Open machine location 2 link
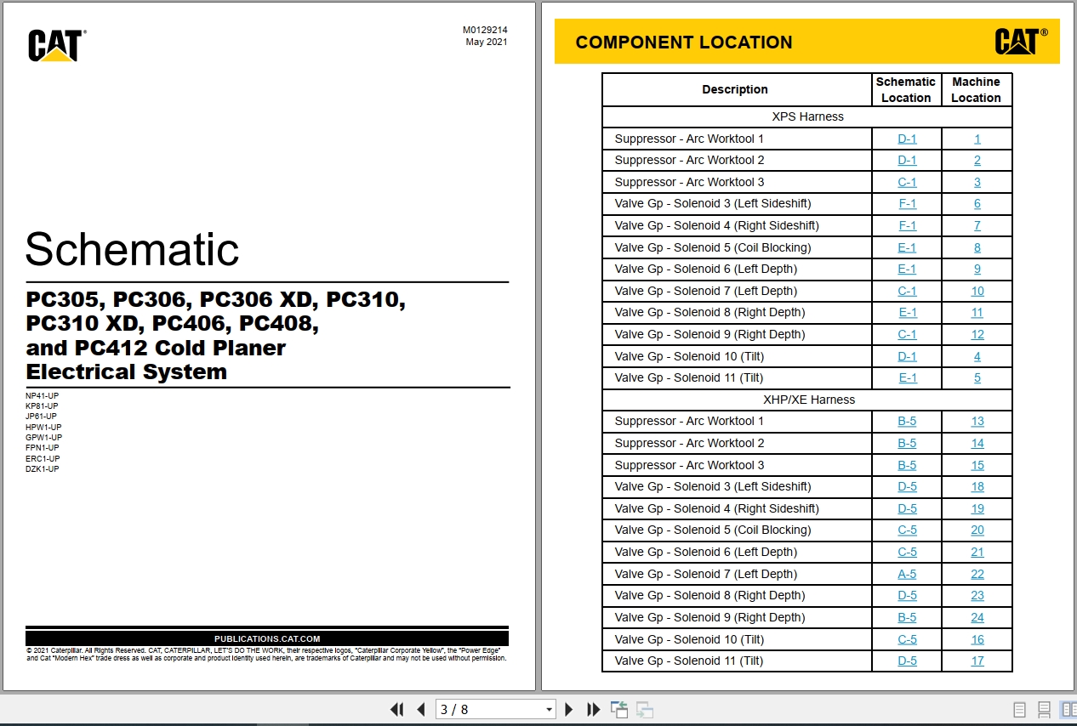1077x726 pixels. click(x=977, y=160)
